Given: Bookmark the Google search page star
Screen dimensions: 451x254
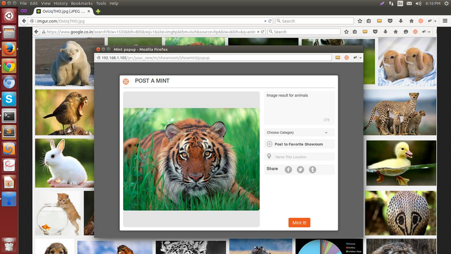Looking at the screenshot, I should (x=347, y=32).
